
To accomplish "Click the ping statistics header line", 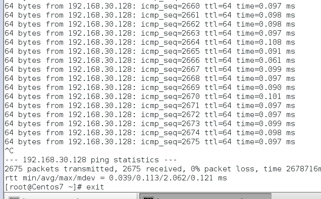I will [91, 160].
